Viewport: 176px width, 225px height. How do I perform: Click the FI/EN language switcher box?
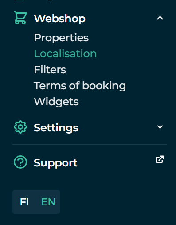click(x=36, y=202)
